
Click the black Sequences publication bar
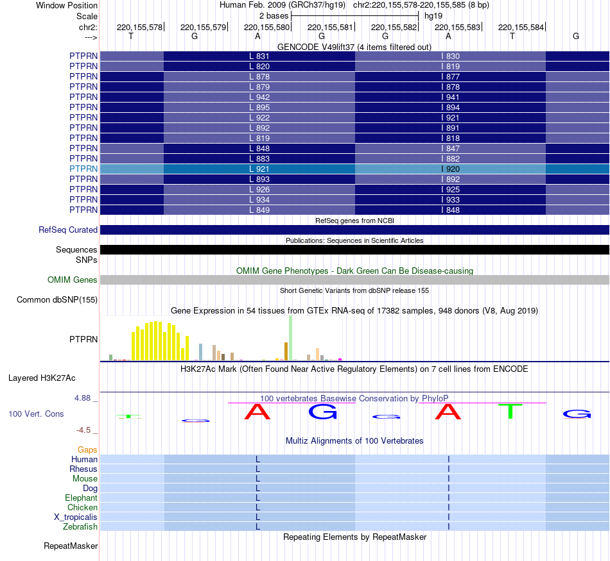tap(354, 249)
